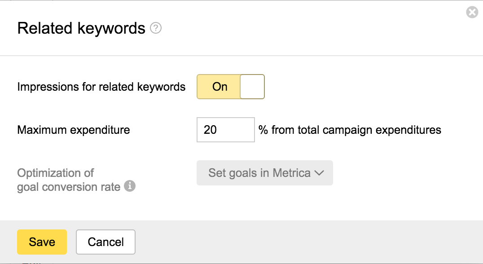Click info icon next to goal conversion rate
The image size is (483, 264).
[130, 186]
